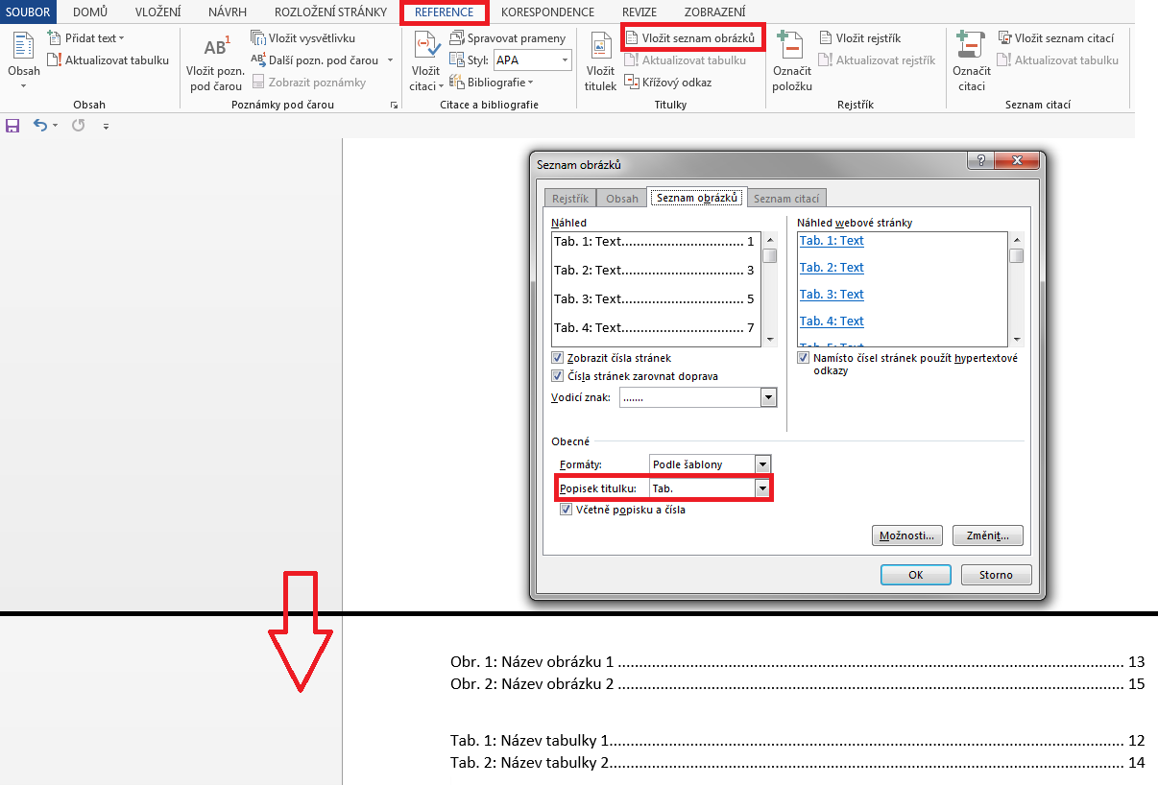Insert Křížový odkaz cross-reference
1158x785 pixels.
click(668, 83)
